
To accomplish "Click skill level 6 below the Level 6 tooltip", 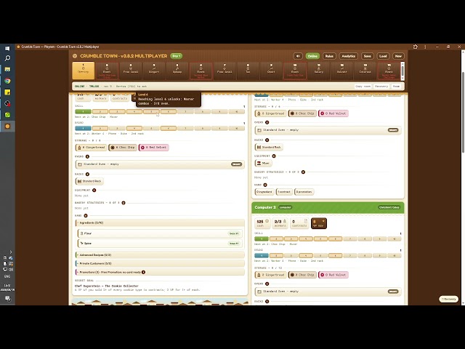I will click(169, 111).
